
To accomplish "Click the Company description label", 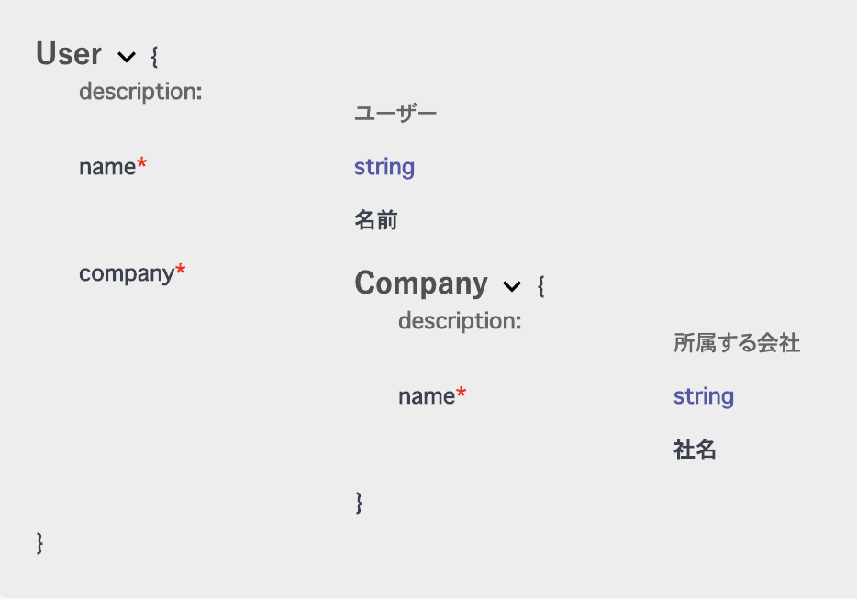I will point(460,321).
